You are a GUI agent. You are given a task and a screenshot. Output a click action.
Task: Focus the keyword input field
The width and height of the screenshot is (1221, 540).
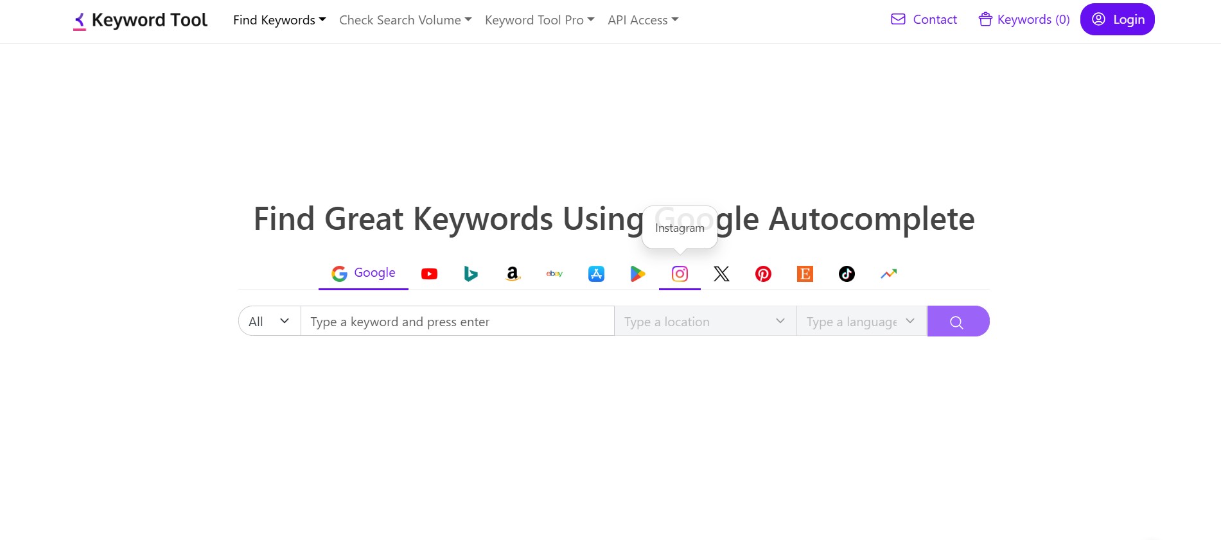point(457,321)
